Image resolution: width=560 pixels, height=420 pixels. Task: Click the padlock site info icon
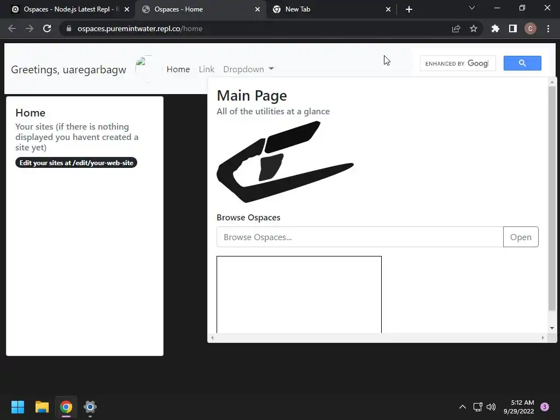tap(69, 28)
